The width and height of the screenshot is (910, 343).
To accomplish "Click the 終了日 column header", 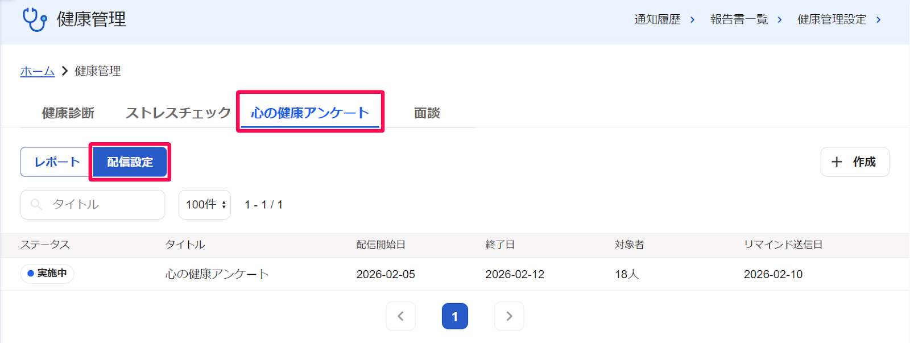I will (x=500, y=245).
